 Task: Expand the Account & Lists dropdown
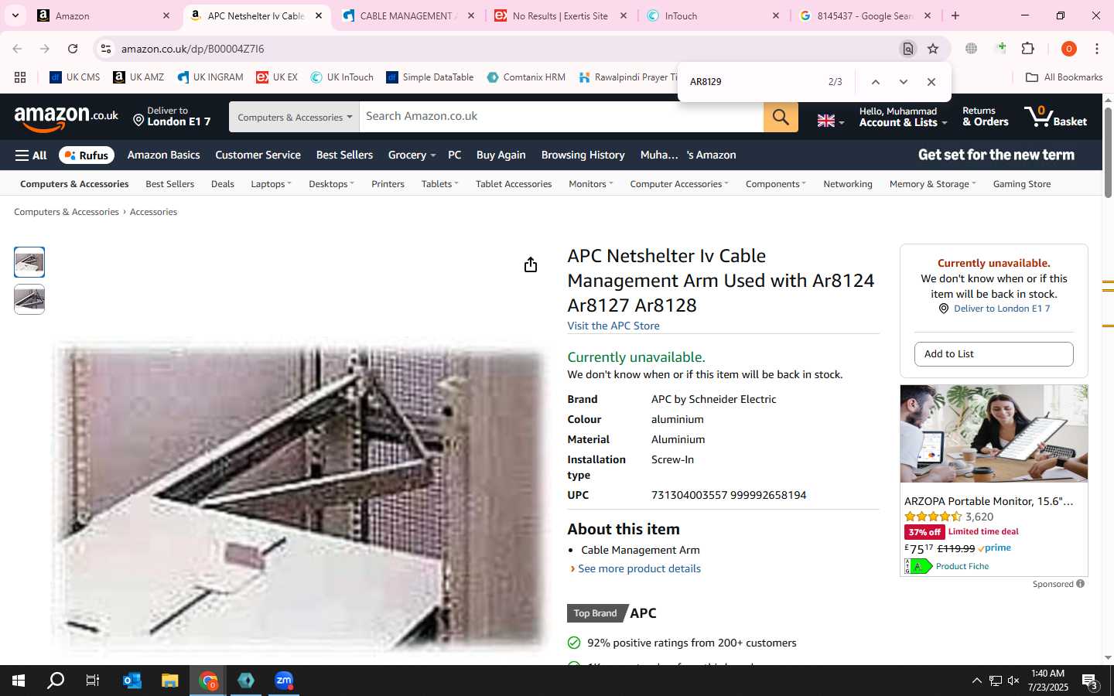pos(903,117)
